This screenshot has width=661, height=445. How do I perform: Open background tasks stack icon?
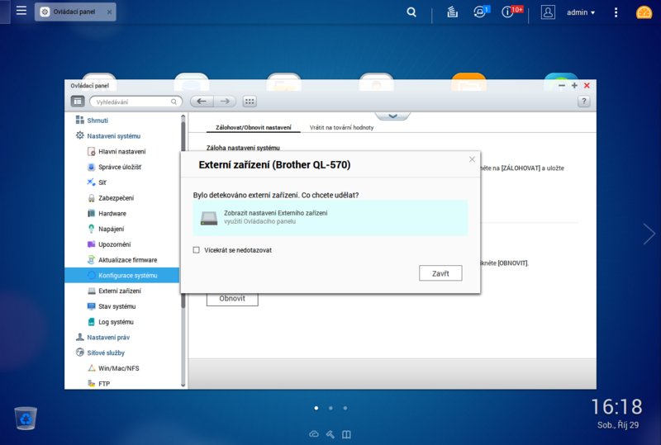pos(452,12)
